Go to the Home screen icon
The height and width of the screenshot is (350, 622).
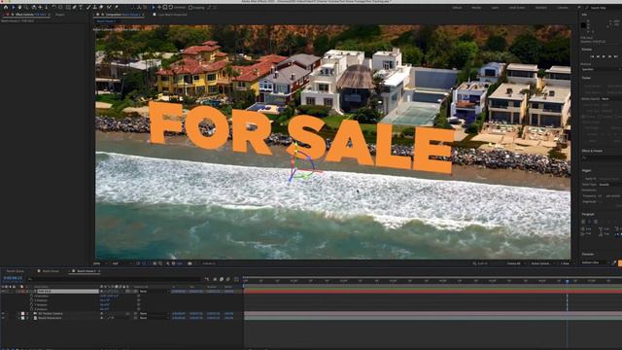[x=6, y=7]
